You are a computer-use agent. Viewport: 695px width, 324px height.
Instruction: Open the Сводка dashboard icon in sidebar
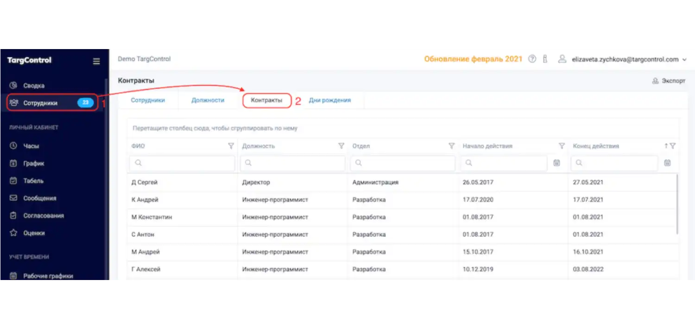pos(13,85)
